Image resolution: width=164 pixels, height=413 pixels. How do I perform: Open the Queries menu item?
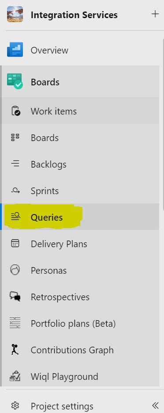tap(81, 217)
